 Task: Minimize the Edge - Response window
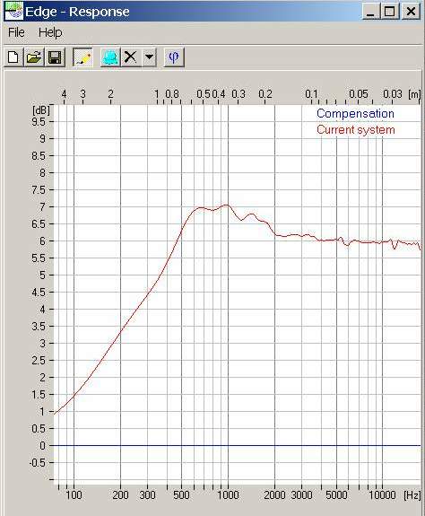click(x=371, y=12)
